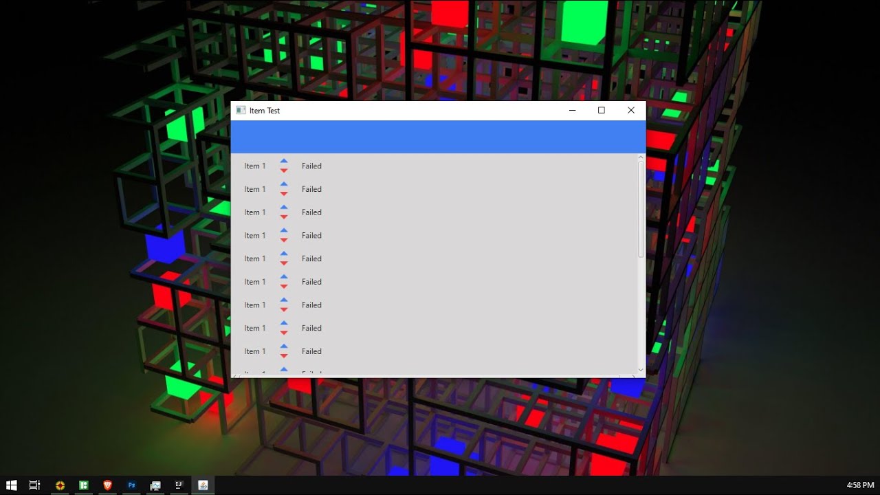Click the red down arrow in the first row

tap(284, 170)
